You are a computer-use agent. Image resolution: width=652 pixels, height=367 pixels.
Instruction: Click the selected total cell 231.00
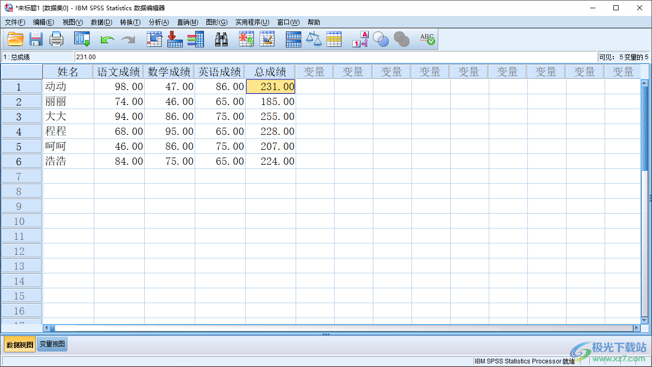270,86
